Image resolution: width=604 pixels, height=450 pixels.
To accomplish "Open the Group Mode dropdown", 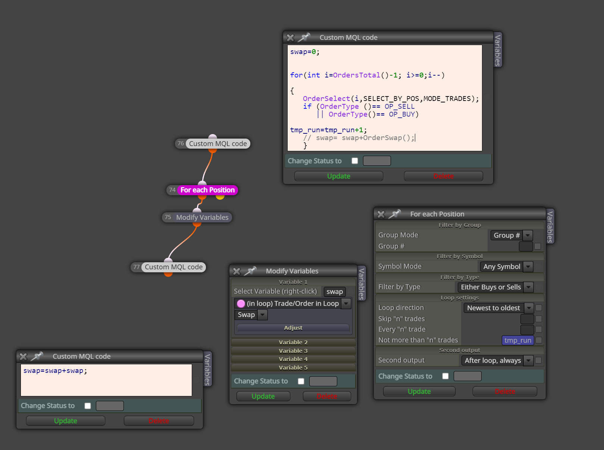I will tap(511, 235).
